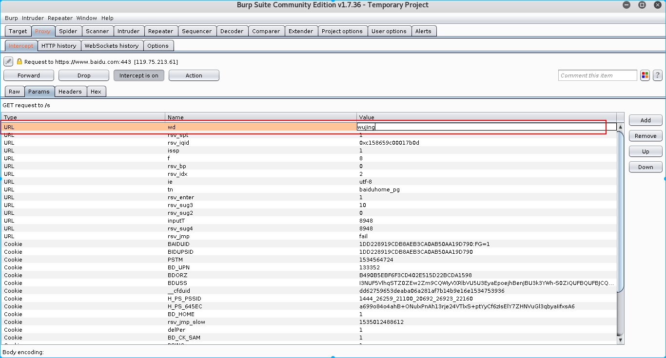Click the PSTM value 1534564724
The height and width of the screenshot is (358, 666).
point(376,260)
